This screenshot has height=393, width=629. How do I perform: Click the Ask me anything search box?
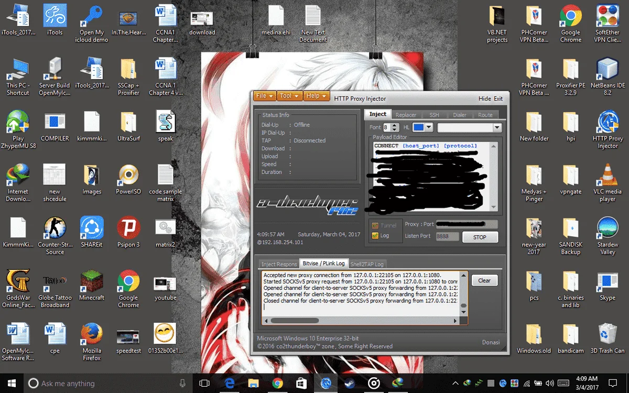(x=108, y=383)
